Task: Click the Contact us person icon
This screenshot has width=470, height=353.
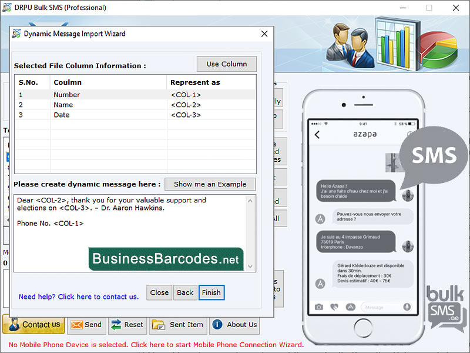Action: tap(14, 325)
